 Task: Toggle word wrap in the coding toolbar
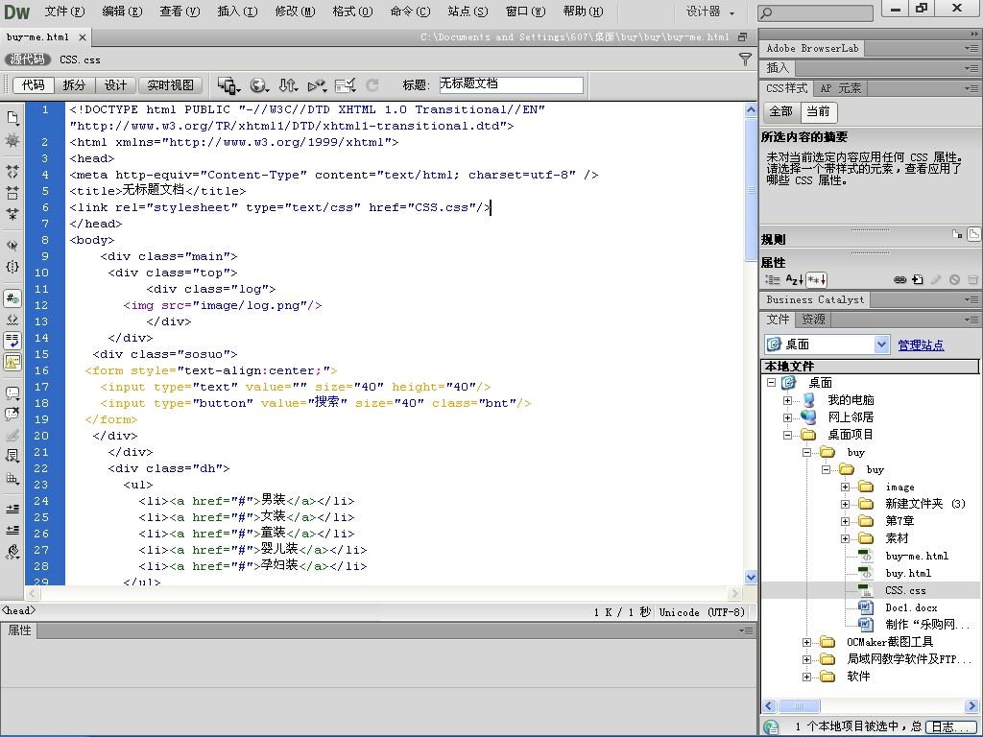coord(12,341)
